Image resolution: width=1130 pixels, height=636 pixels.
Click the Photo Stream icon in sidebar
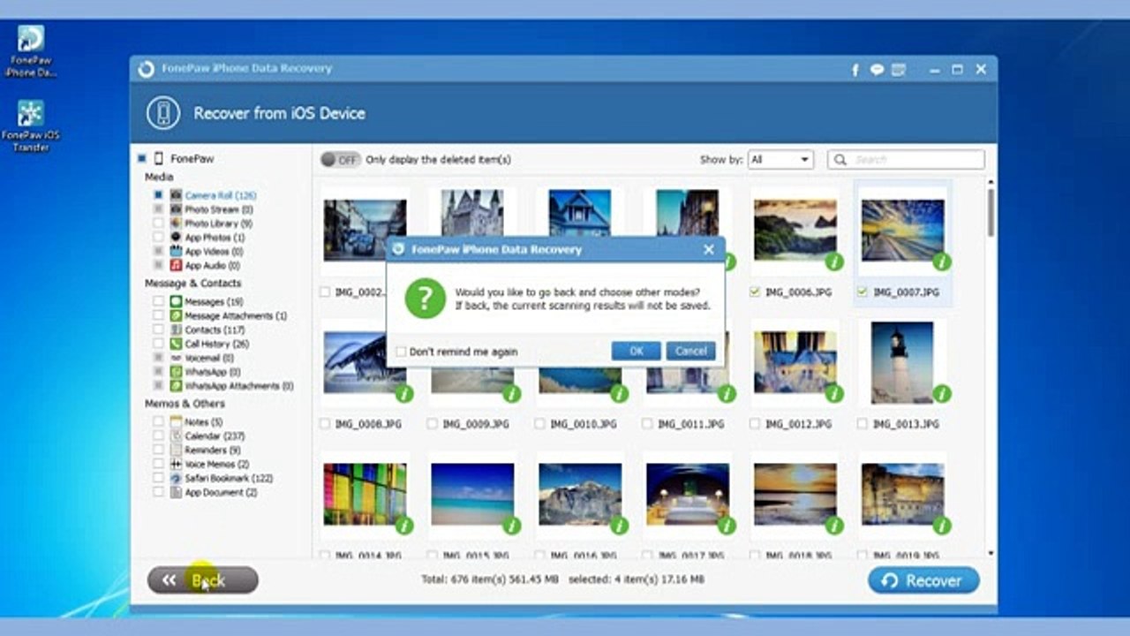click(x=176, y=209)
